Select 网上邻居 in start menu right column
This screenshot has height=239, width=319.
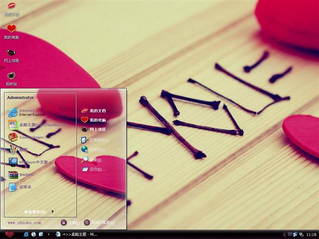(94, 129)
